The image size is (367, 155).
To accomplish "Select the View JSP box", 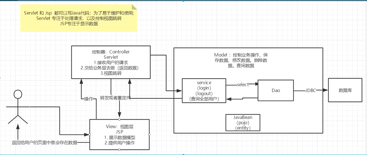I will coord(119,135).
